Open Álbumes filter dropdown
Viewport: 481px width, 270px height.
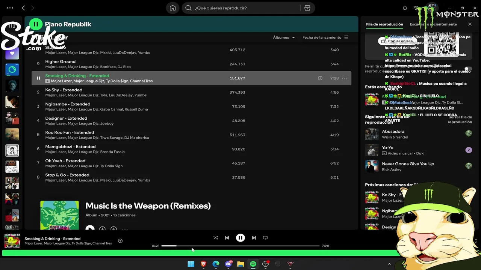coord(284,37)
